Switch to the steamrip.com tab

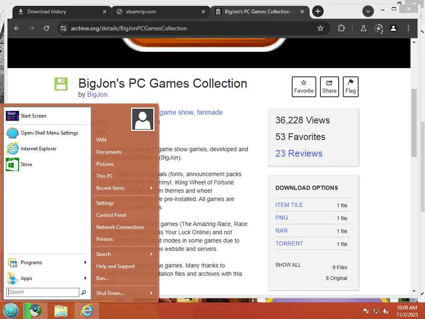pos(161,12)
